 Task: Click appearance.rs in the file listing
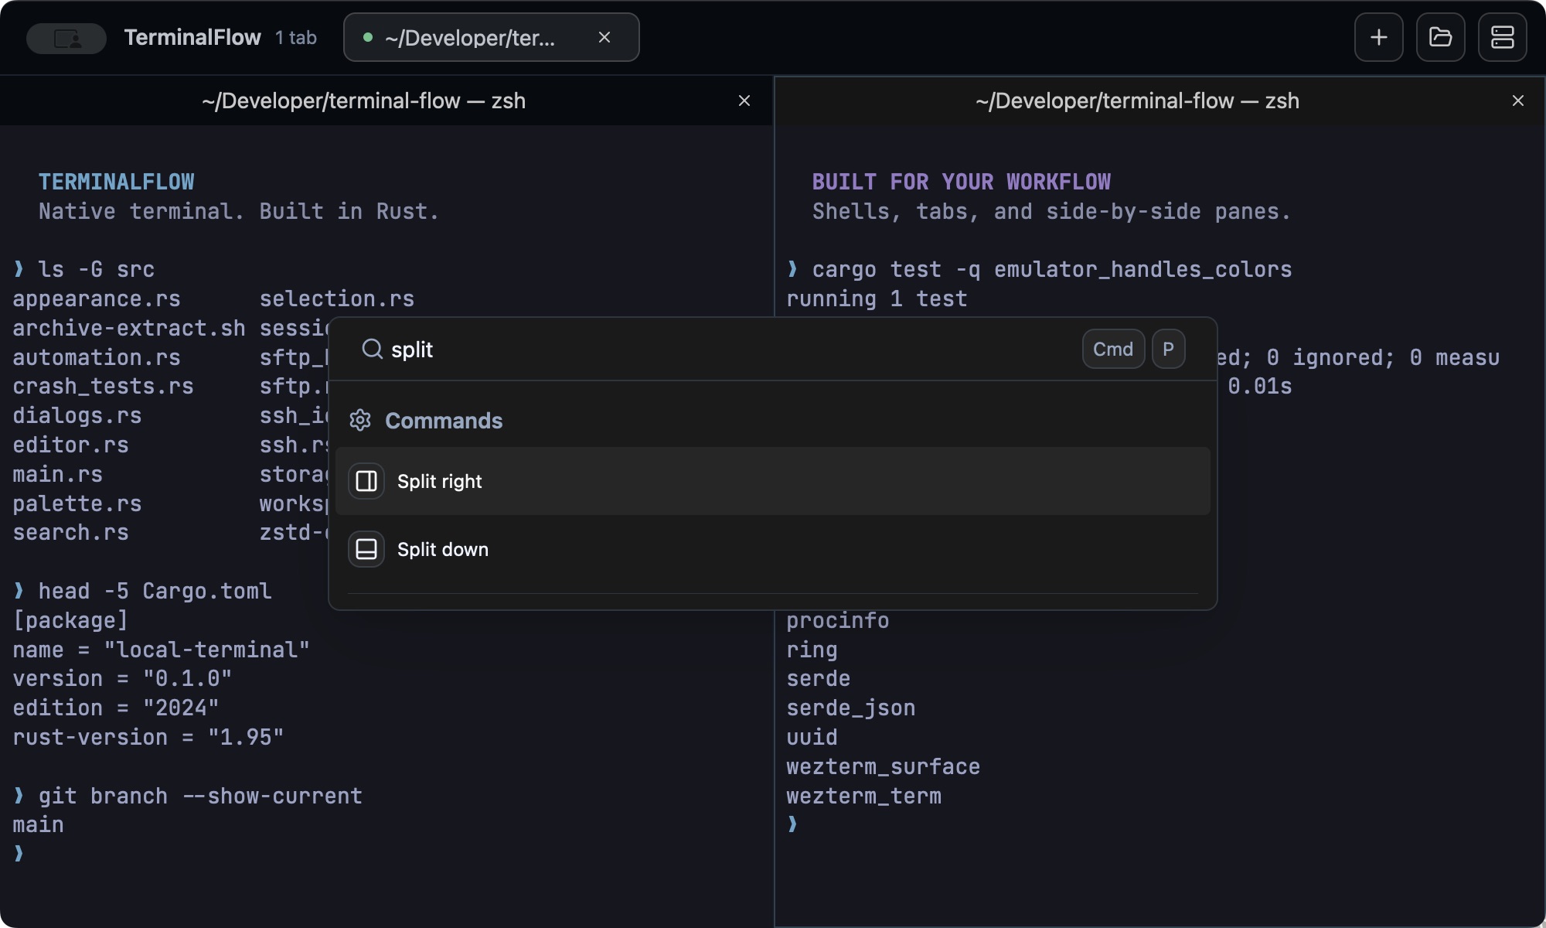coord(97,299)
